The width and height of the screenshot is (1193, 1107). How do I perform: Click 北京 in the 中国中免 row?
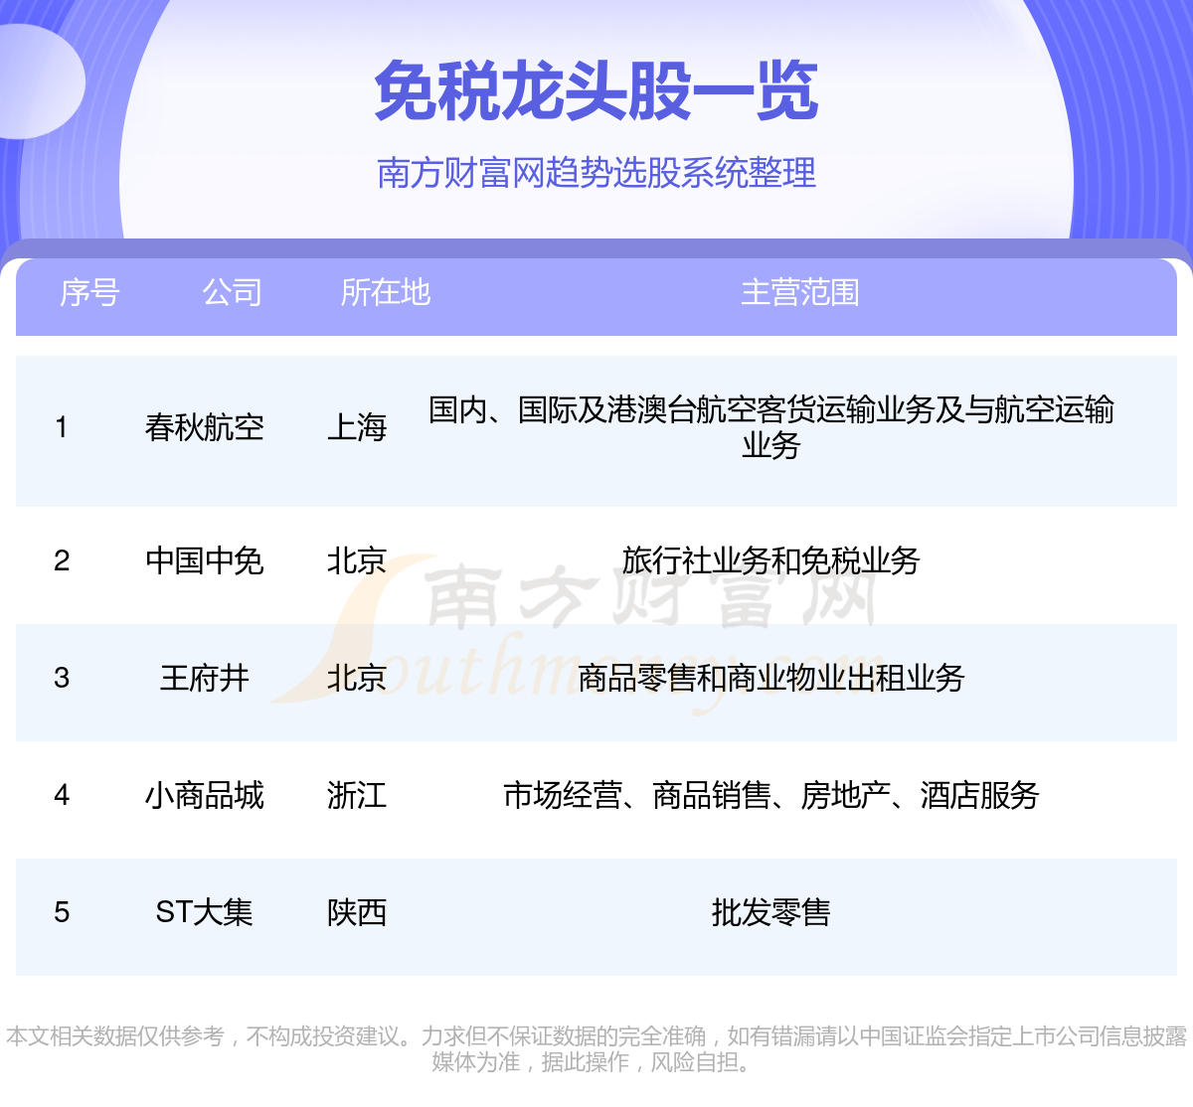[357, 560]
